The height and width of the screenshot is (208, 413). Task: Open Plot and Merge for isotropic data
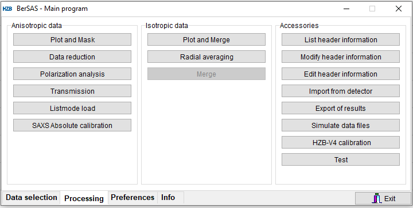206,39
